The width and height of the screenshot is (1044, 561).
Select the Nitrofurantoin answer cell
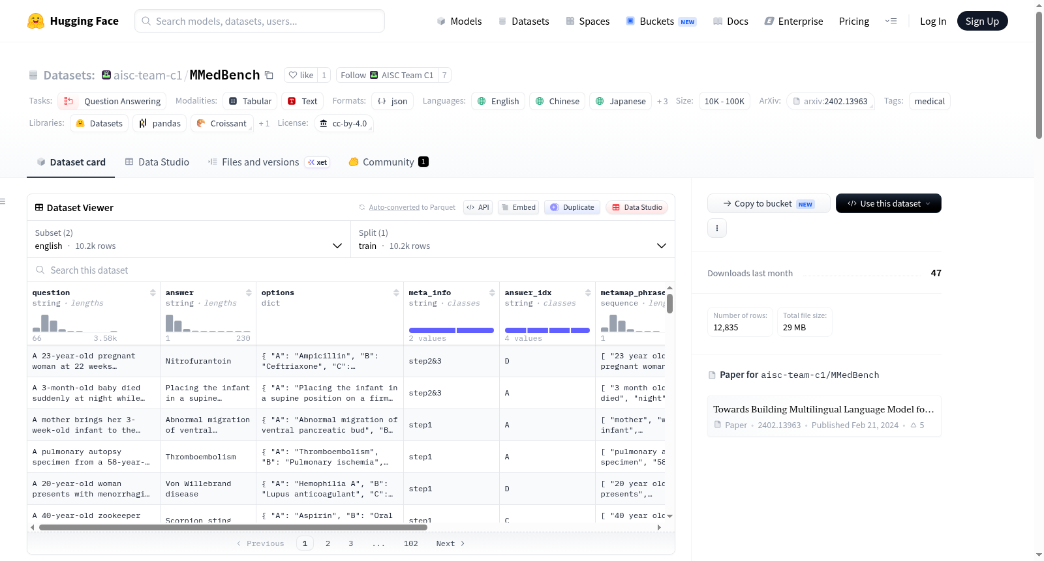point(208,361)
